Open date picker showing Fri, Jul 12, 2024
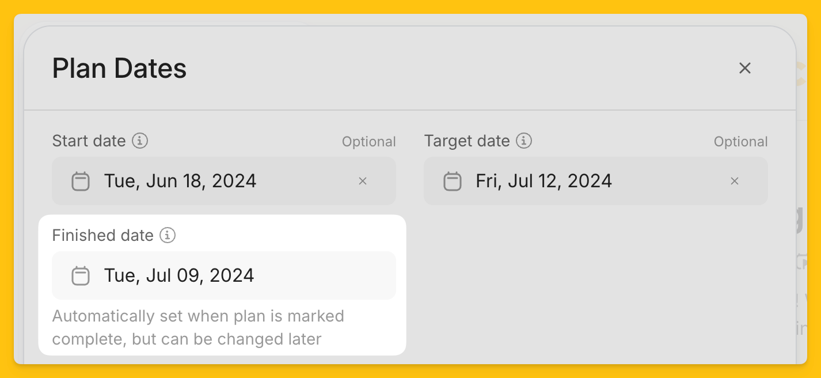Screen dimensions: 821x378 (596, 181)
